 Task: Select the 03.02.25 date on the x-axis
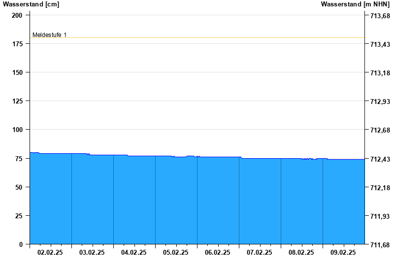coord(92,252)
